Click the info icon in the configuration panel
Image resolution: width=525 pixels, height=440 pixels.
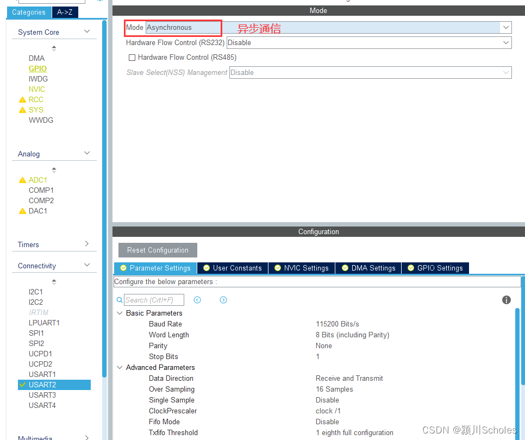[x=506, y=300]
